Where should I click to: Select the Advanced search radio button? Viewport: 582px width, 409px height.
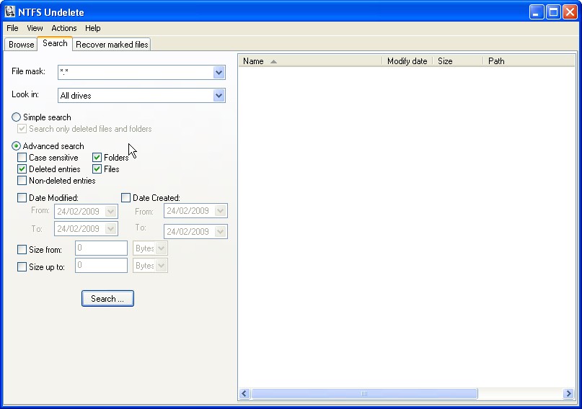pyautogui.click(x=16, y=146)
